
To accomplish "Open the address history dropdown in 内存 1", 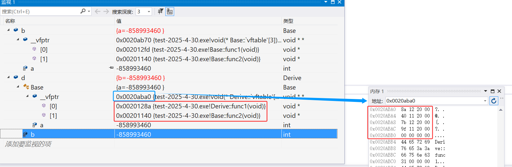I will 485,101.
